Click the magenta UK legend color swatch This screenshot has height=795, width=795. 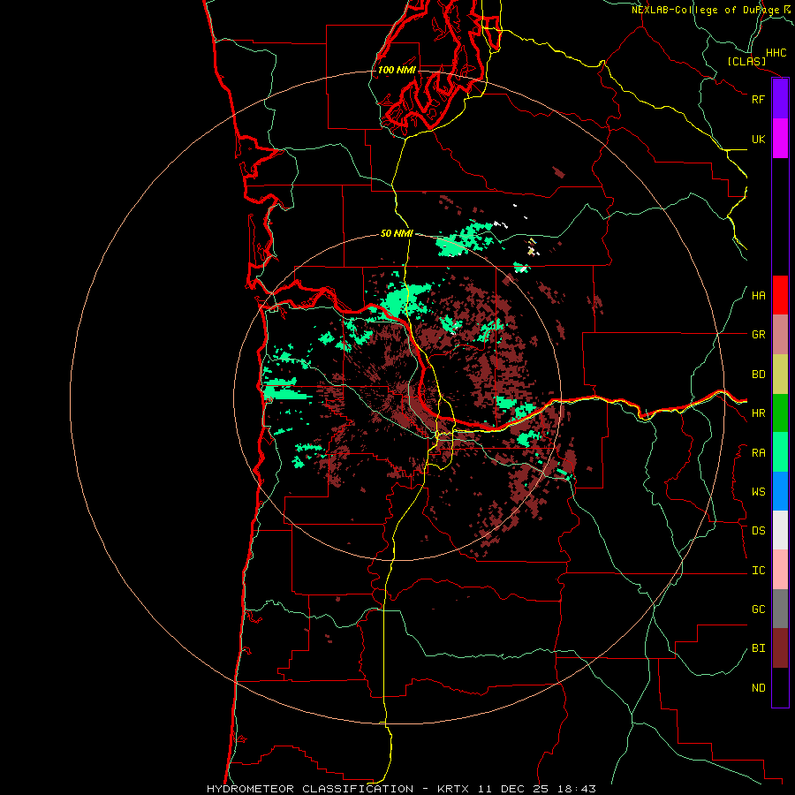[x=780, y=139]
